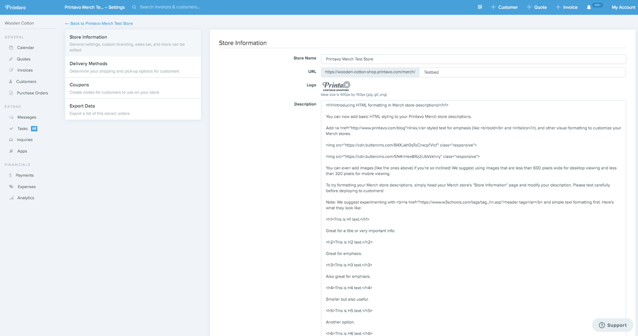Create a new Invoice from header
The width and height of the screenshot is (638, 336).
(x=567, y=7)
